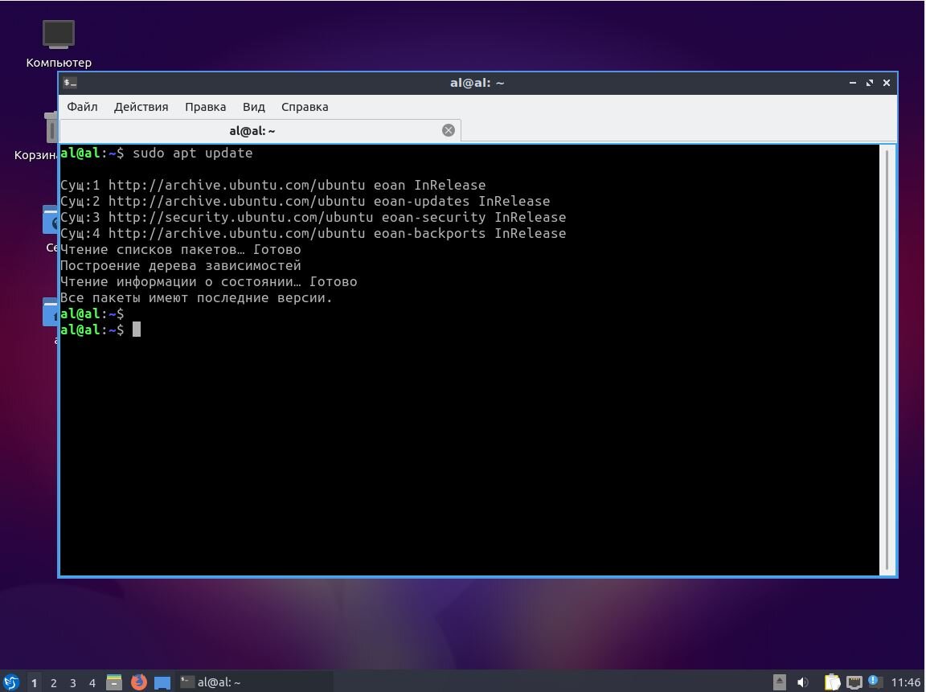
Task: Open the volume control tray icon
Action: click(802, 682)
